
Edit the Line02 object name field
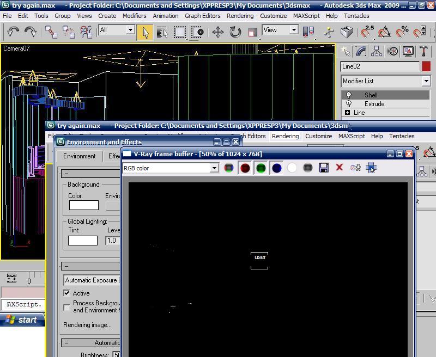pyautogui.click(x=380, y=66)
